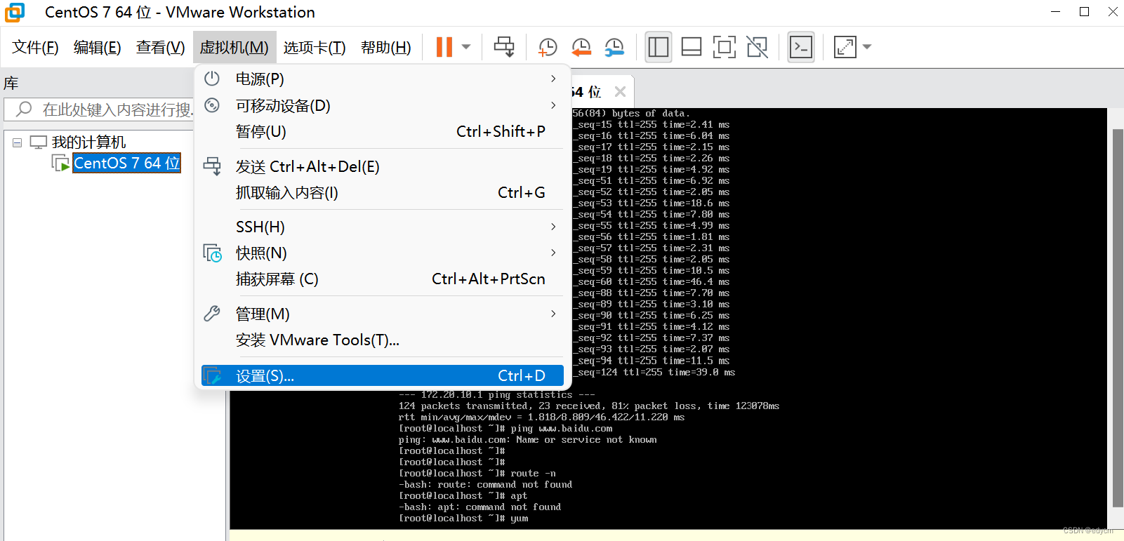The width and height of the screenshot is (1124, 541).
Task: Open 设置(S)... menu entry
Action: 383,375
